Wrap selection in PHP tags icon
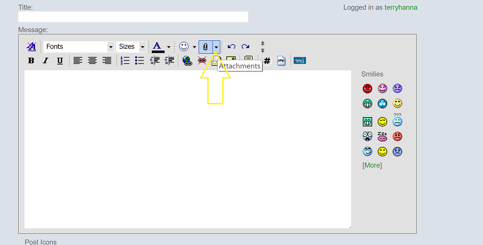483x245 pixels. coord(281,61)
